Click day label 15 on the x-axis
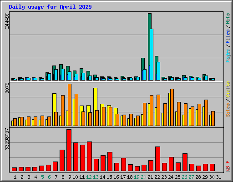233x182 pixels. point(109,177)
